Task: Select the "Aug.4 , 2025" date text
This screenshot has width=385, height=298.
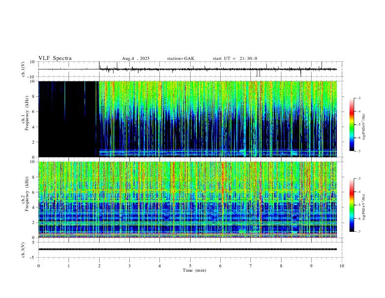Action: tap(136, 58)
